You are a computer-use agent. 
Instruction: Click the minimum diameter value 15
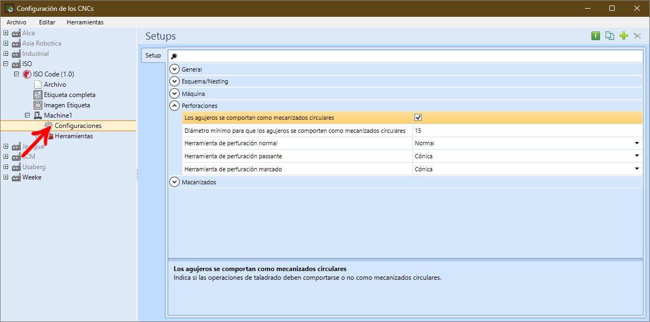527,131
